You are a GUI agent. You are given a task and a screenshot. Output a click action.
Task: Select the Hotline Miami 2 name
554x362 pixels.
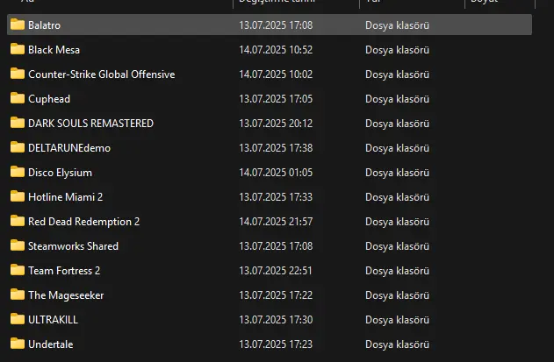(65, 197)
